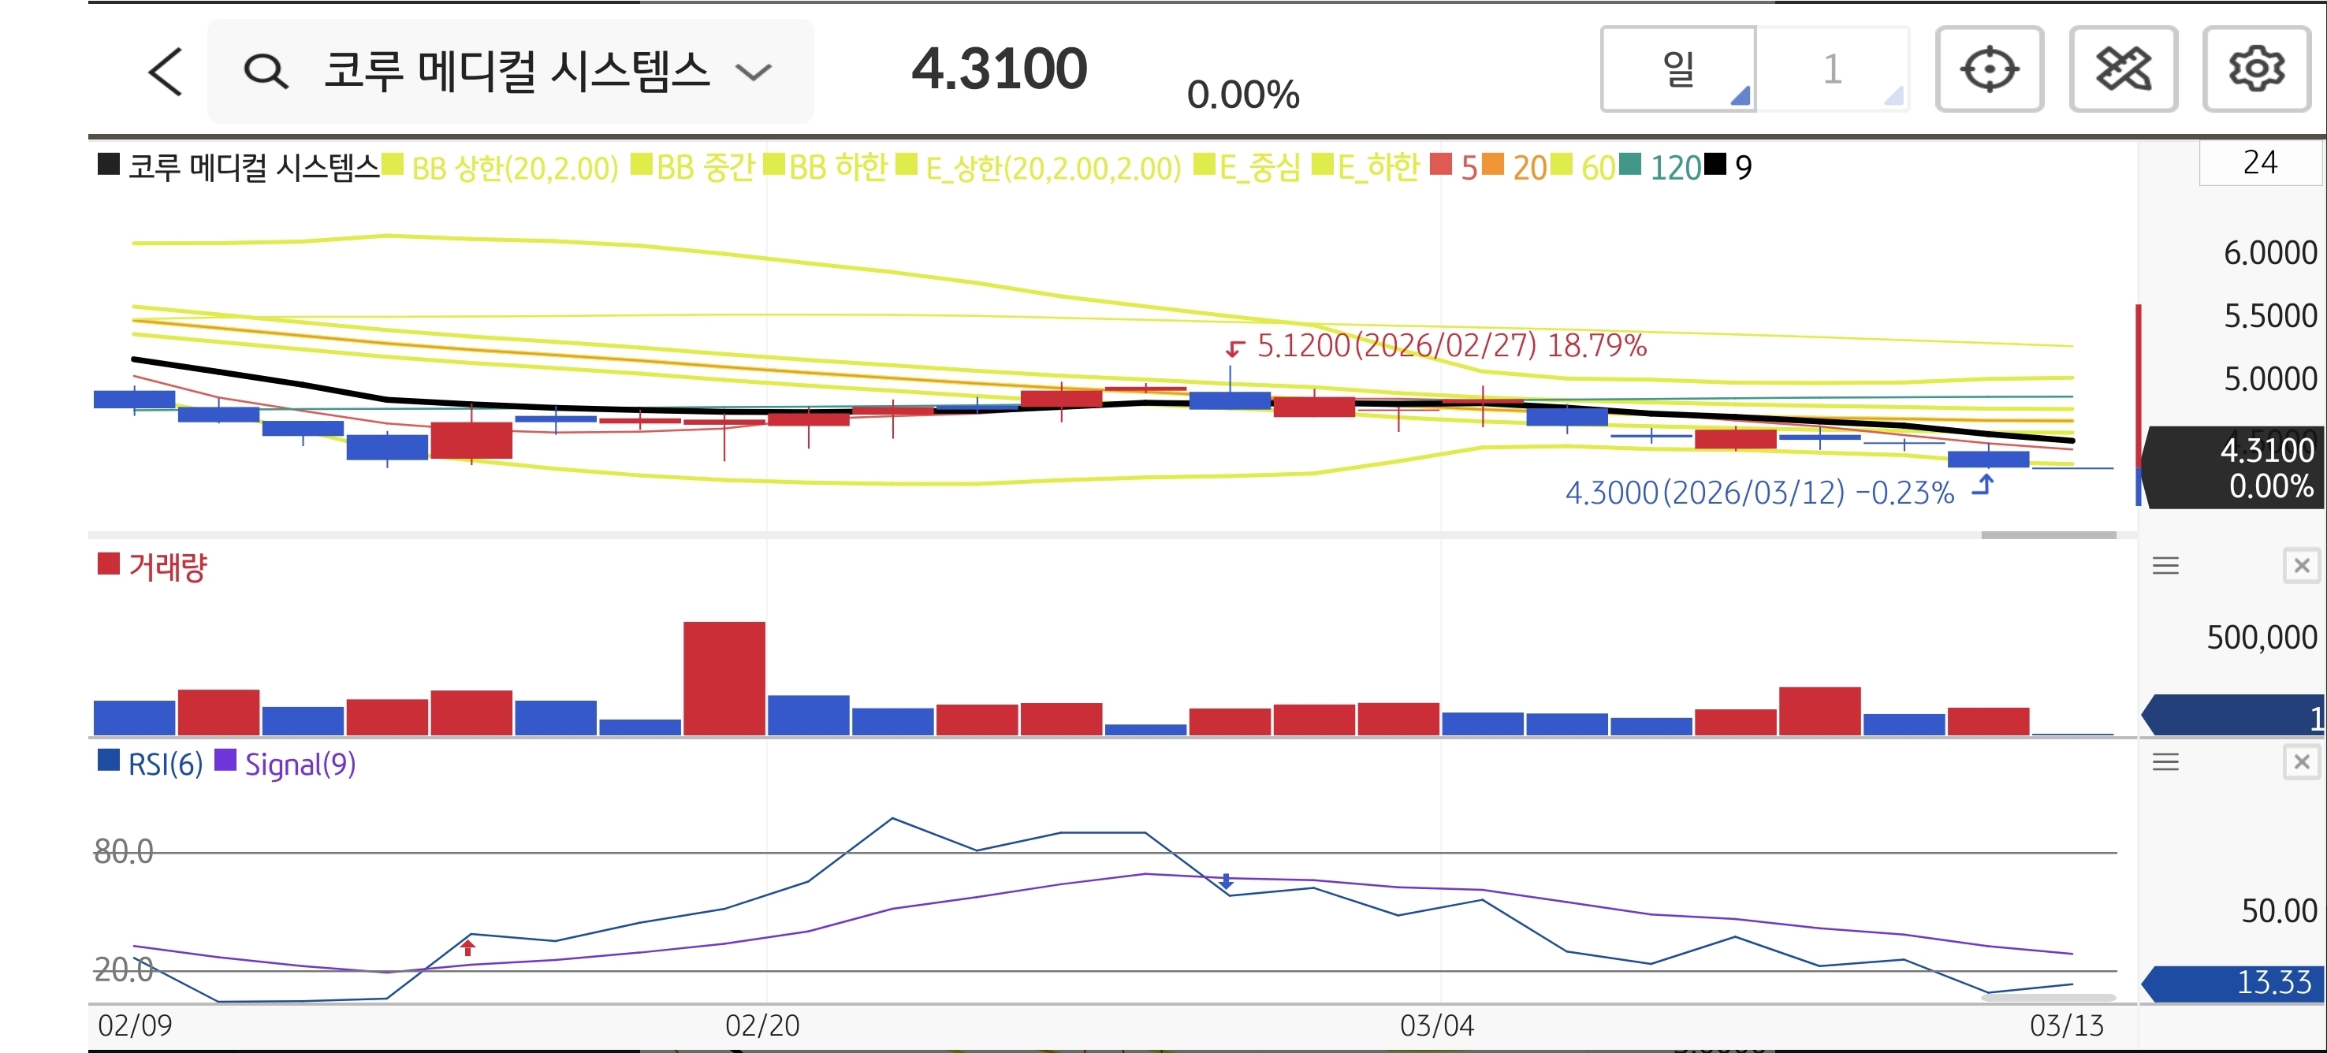Open the chart drawing tools icon

(2122, 69)
